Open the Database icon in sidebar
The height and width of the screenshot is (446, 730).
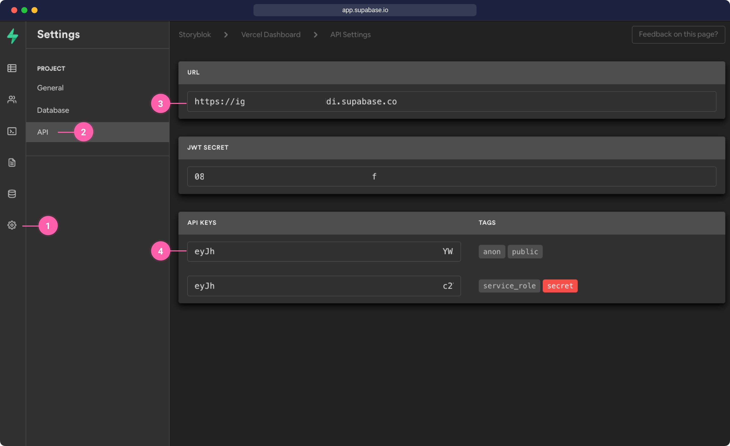(x=12, y=194)
